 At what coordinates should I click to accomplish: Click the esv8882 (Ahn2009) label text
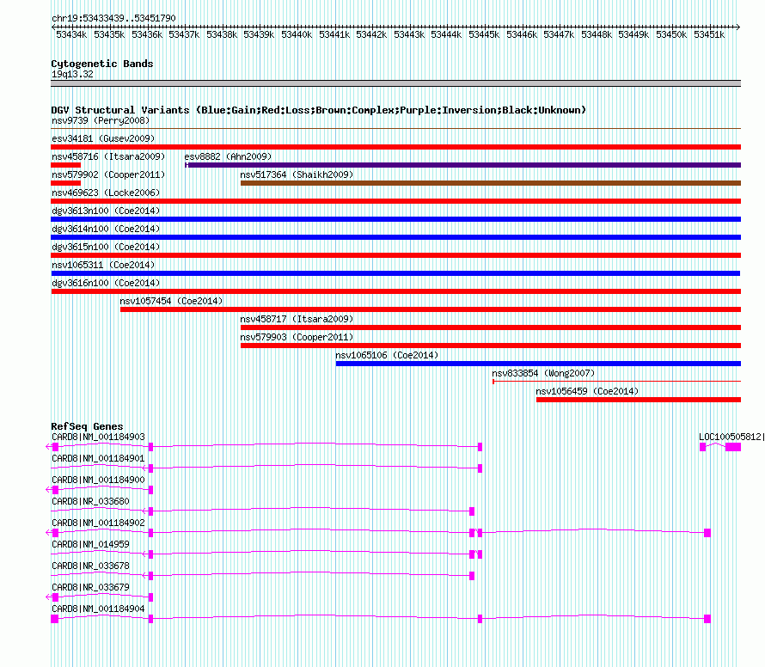[x=228, y=156]
